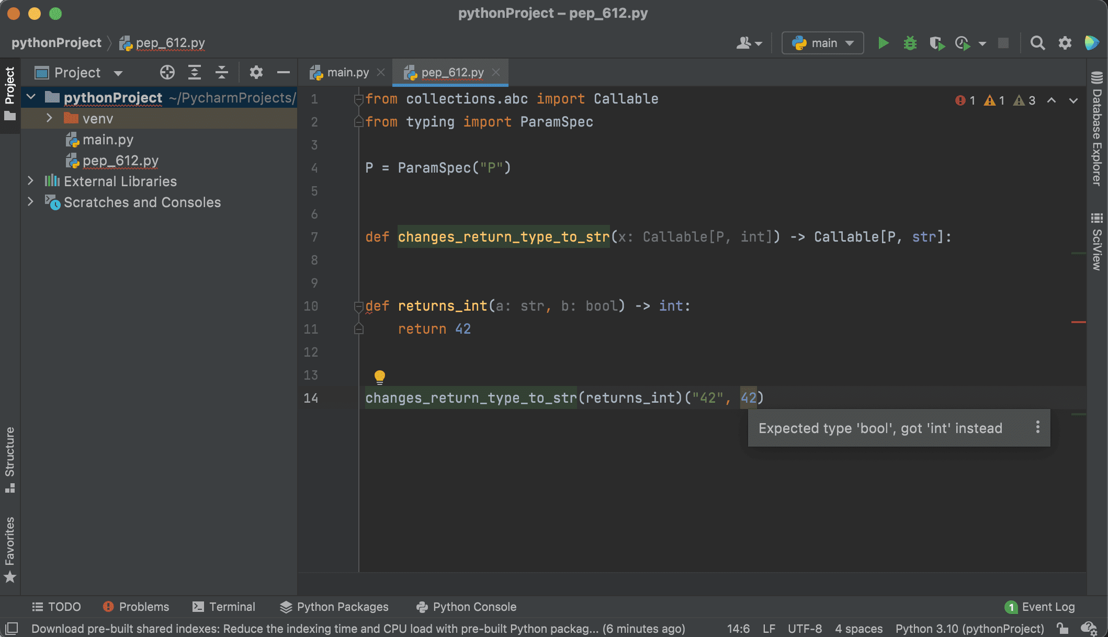Start debugging with the bug icon
The width and height of the screenshot is (1108, 637).
[x=910, y=43]
